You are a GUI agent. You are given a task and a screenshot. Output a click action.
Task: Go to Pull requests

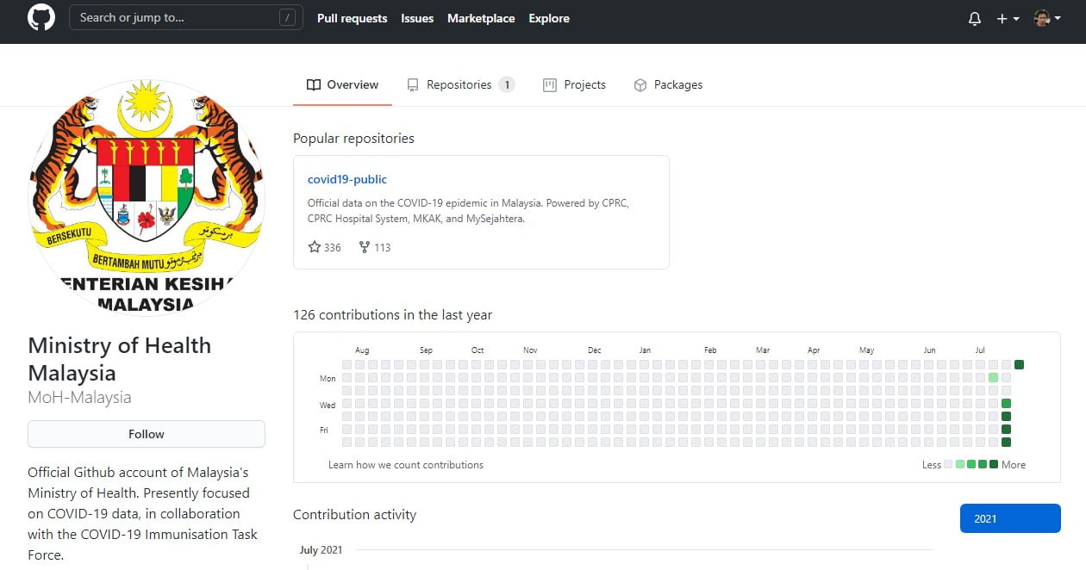(352, 18)
